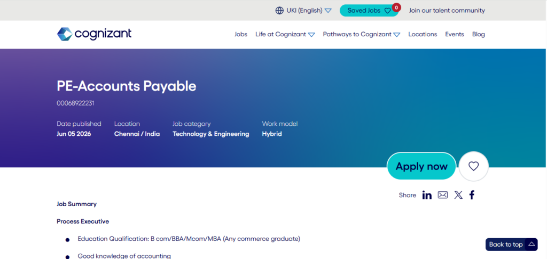Share job on LinkedIn
Image resolution: width=547 pixels, height=259 pixels.
[x=427, y=195]
